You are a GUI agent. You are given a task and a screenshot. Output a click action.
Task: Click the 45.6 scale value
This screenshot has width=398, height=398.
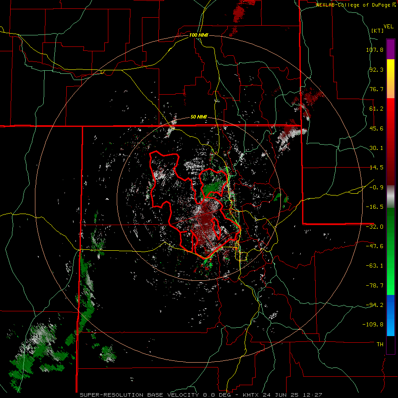pyautogui.click(x=376, y=128)
